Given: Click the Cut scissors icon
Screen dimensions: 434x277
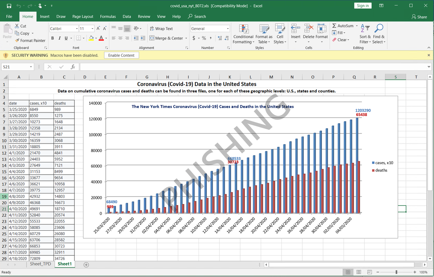Looking at the screenshot, I should point(17,26).
